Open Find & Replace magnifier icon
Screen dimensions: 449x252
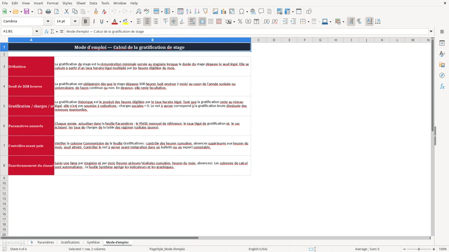138,12
